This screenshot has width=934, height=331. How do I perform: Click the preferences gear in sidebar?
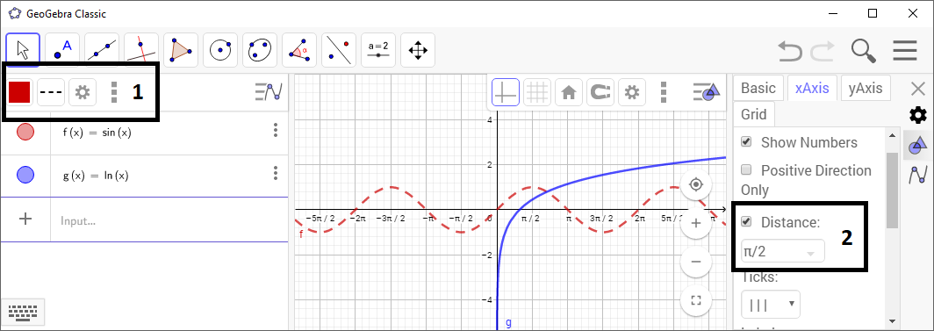coord(918,116)
